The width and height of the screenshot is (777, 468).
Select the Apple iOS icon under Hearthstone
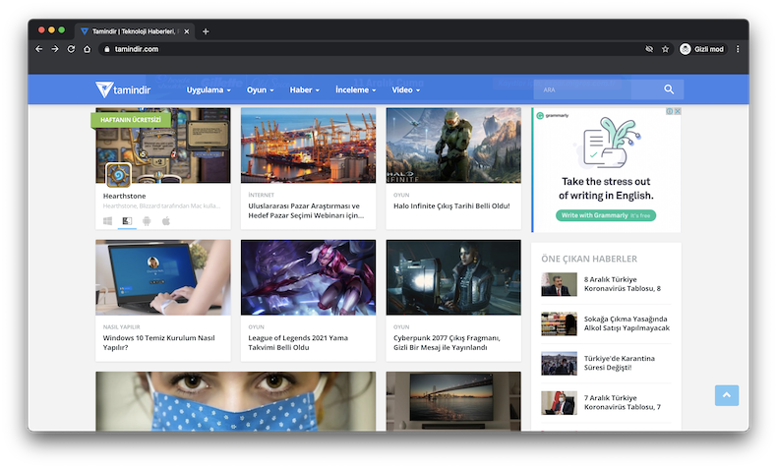[x=166, y=221]
